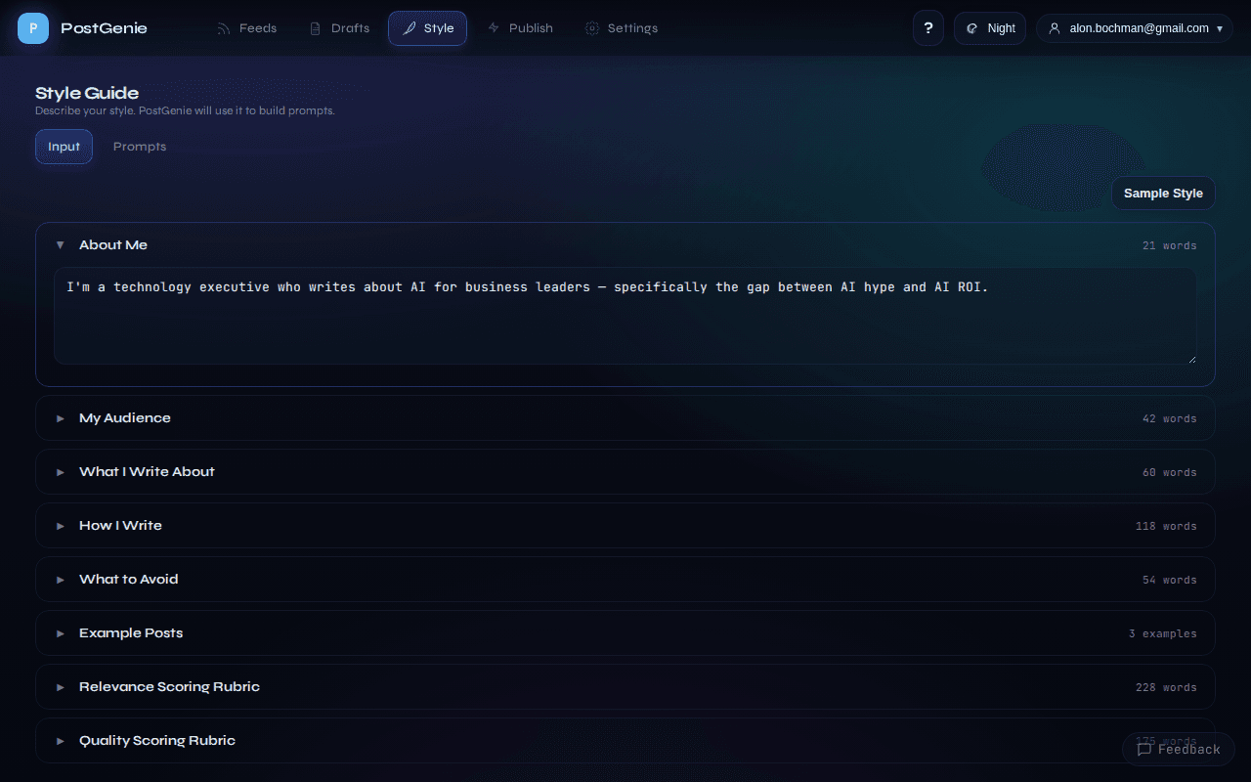The image size is (1251, 782).
Task: Click the user profile icon beside the email
Action: (x=1054, y=27)
